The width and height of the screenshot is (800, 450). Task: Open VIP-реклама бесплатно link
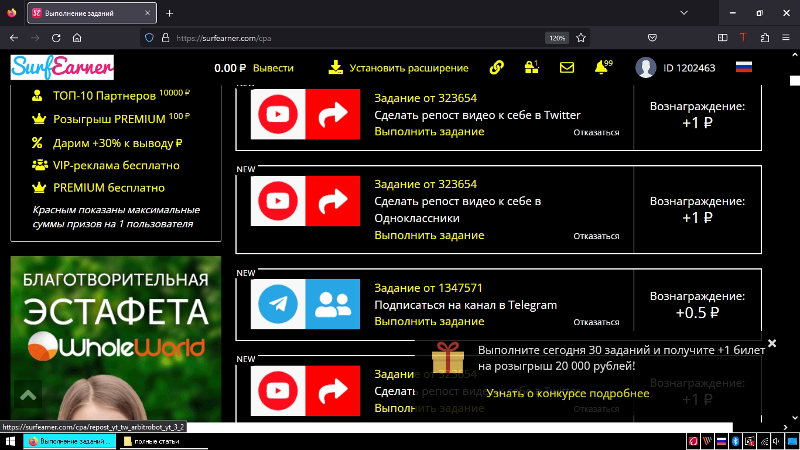pyautogui.click(x=116, y=165)
